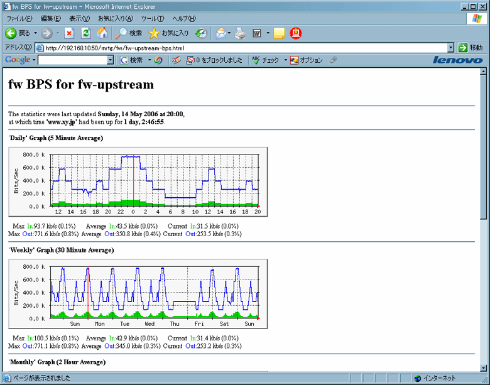Click the Stop loading icon
The width and height of the screenshot is (490, 385).
click(x=69, y=33)
